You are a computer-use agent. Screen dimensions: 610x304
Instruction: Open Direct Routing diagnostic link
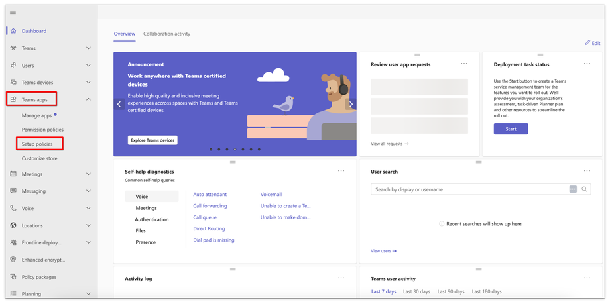(209, 228)
